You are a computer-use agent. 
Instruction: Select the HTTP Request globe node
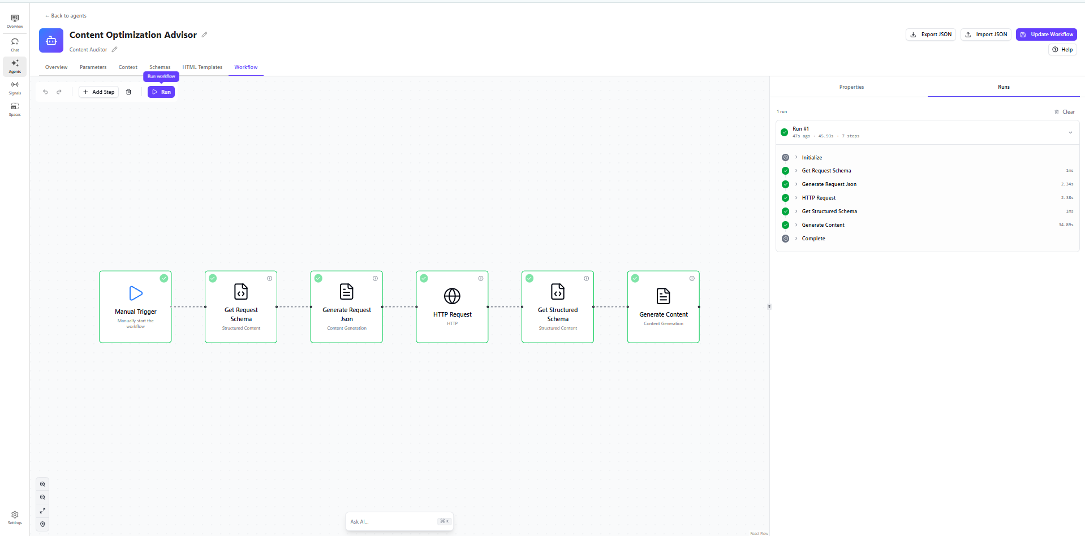click(x=452, y=306)
